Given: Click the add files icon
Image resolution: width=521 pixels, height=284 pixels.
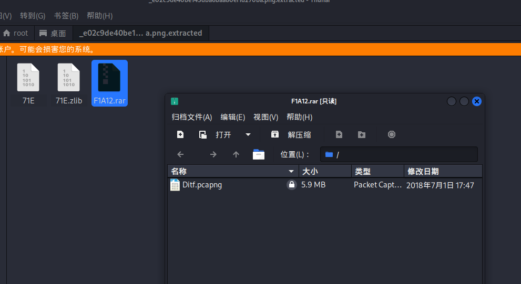Looking at the screenshot, I should 339,134.
